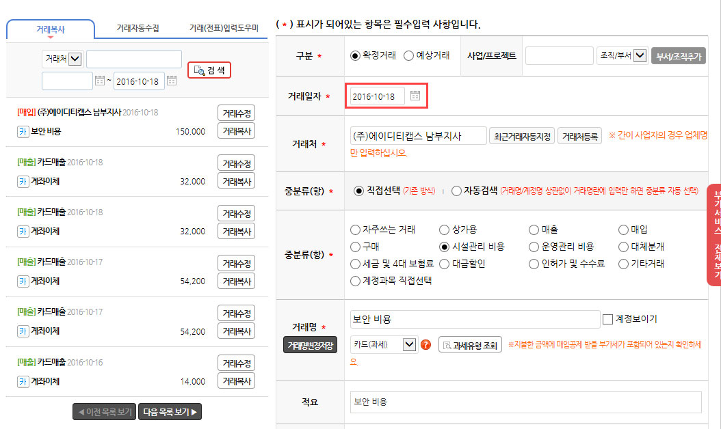Click the search end date field 2016-10-18
721x429 pixels.
tap(139, 81)
